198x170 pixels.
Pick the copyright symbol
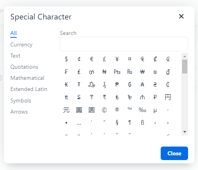pyautogui.click(x=104, y=110)
